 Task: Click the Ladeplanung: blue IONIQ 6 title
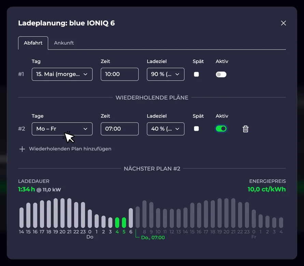point(67,23)
